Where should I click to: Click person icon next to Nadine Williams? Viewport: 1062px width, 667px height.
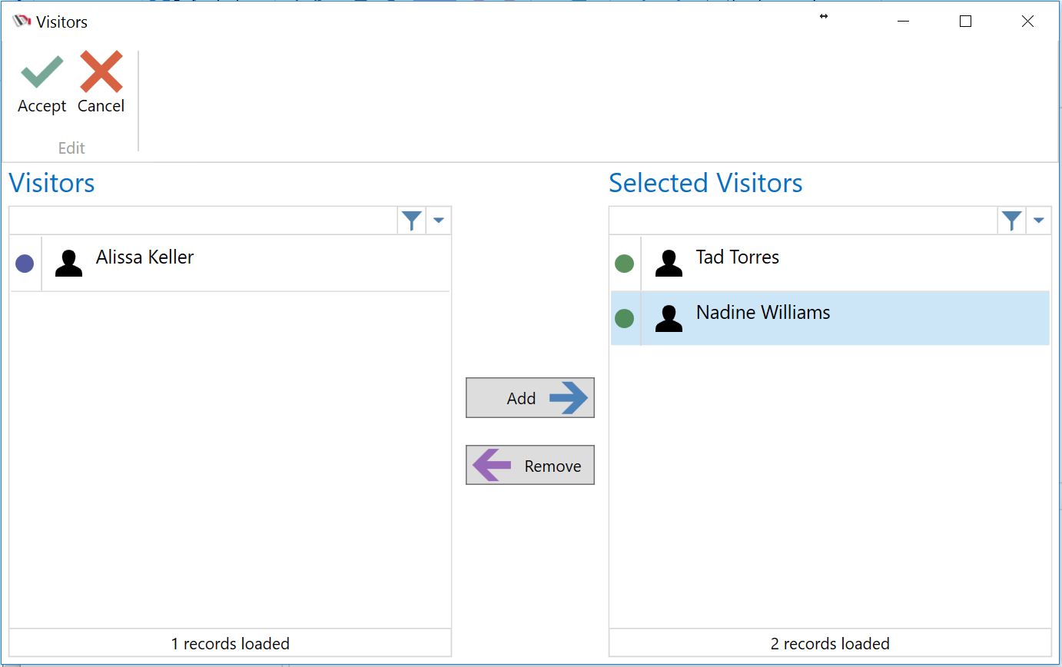click(669, 318)
